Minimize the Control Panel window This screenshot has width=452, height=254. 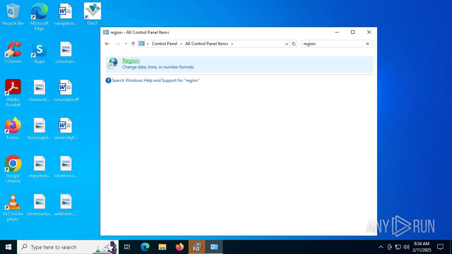click(x=337, y=32)
